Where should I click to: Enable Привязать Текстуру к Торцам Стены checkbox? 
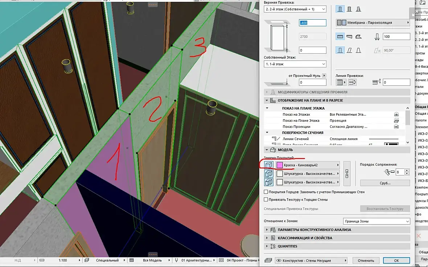tap(266, 200)
